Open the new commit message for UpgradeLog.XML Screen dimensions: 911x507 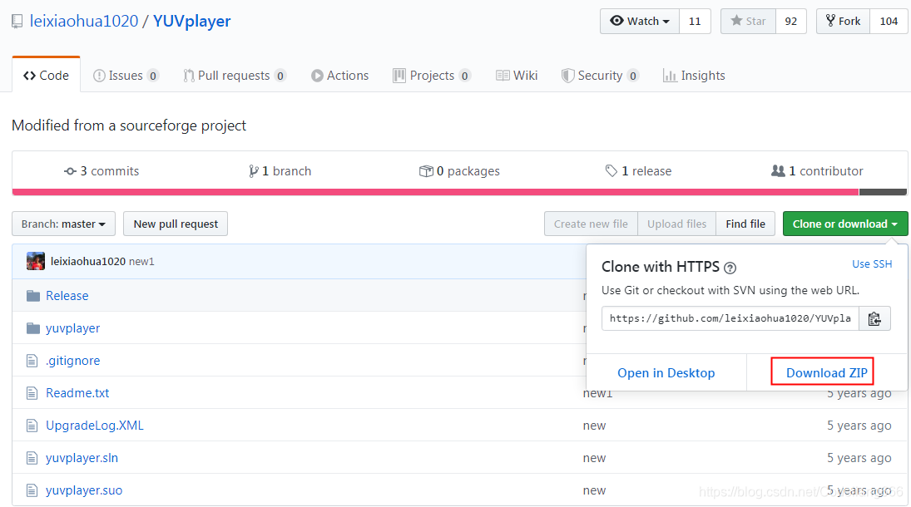(x=594, y=426)
